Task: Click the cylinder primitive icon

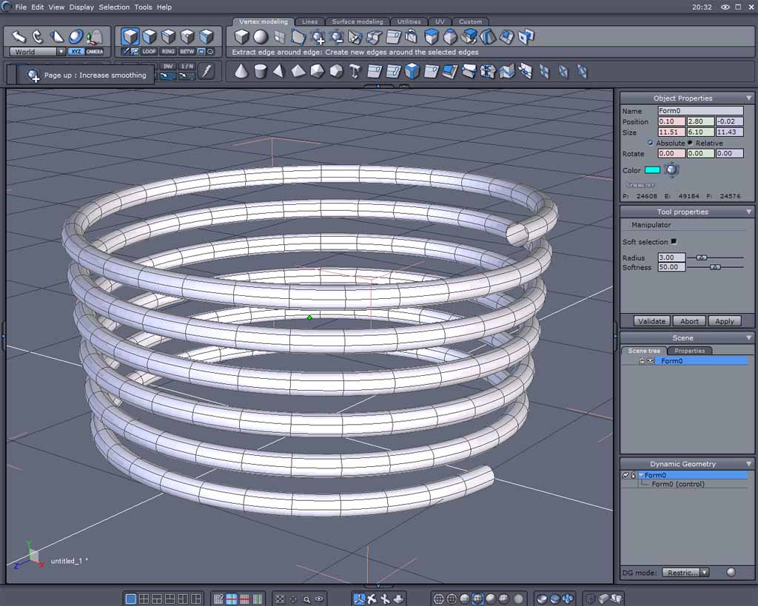Action: click(261, 72)
